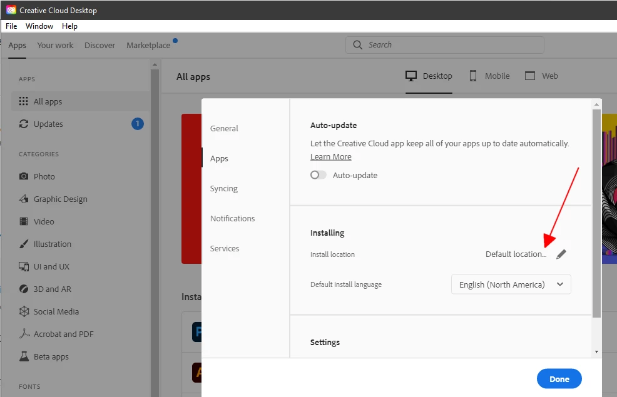Click the Desktop monitor icon
This screenshot has height=397, width=617.
point(410,76)
